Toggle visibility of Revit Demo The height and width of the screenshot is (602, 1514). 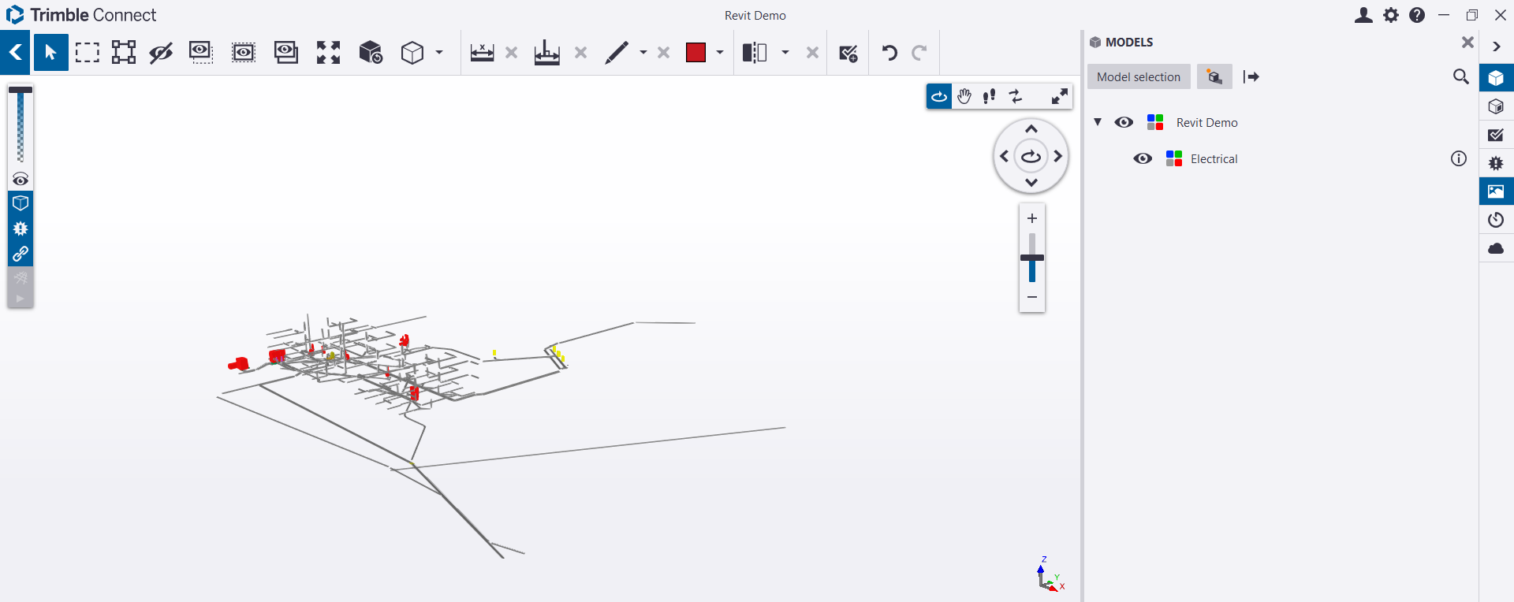click(x=1124, y=122)
